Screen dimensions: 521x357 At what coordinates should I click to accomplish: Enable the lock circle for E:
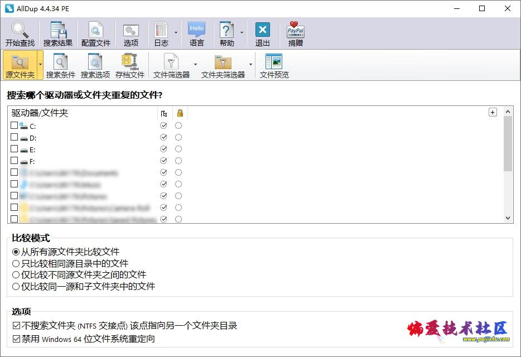179,149
